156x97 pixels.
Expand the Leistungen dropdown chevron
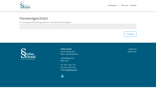(x=118, y=5)
